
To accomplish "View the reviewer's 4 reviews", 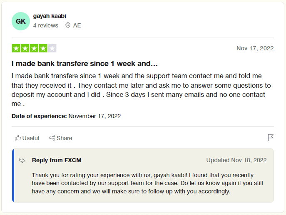I will [46, 25].
